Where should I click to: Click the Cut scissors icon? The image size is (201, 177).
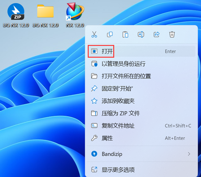click(94, 34)
